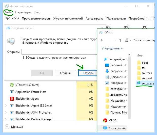
Task: Click the navigation pane scroll up arrow
Action: 129,55
